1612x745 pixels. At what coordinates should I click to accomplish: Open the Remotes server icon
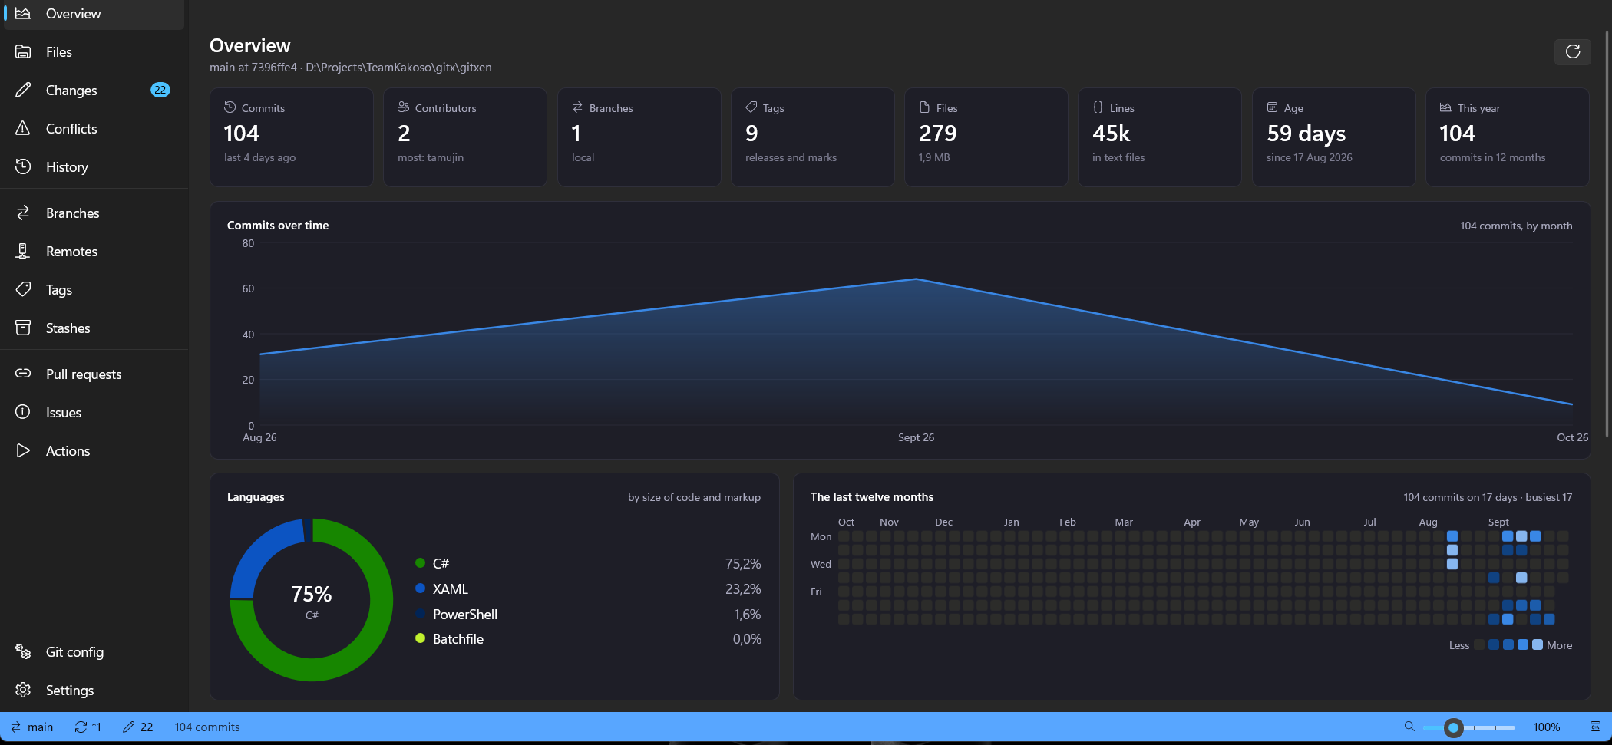coord(23,252)
